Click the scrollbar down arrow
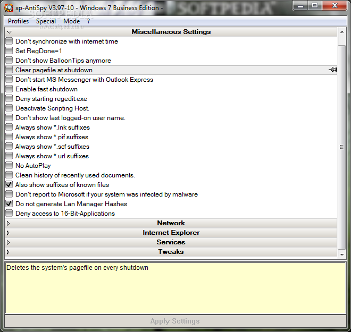Viewport: 351px width, 332px height. click(x=342, y=255)
